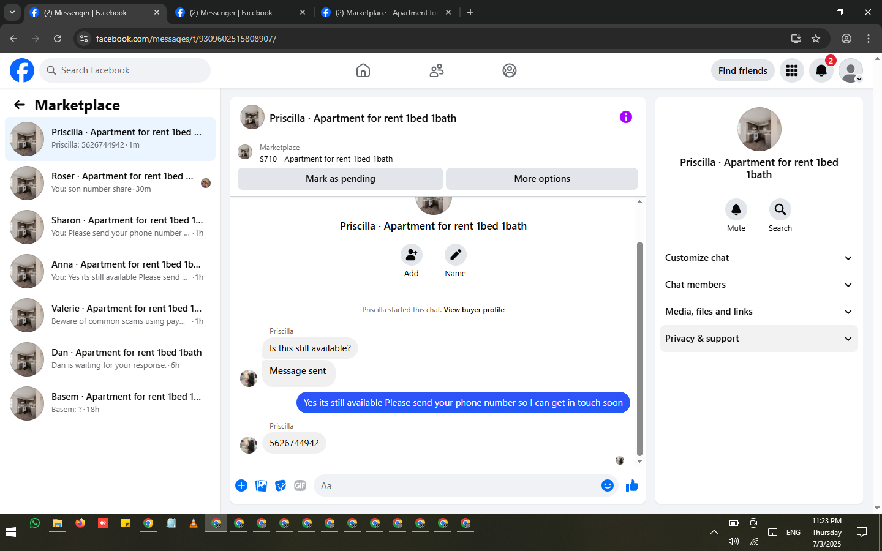Click chat scroll up arrow

point(639,202)
